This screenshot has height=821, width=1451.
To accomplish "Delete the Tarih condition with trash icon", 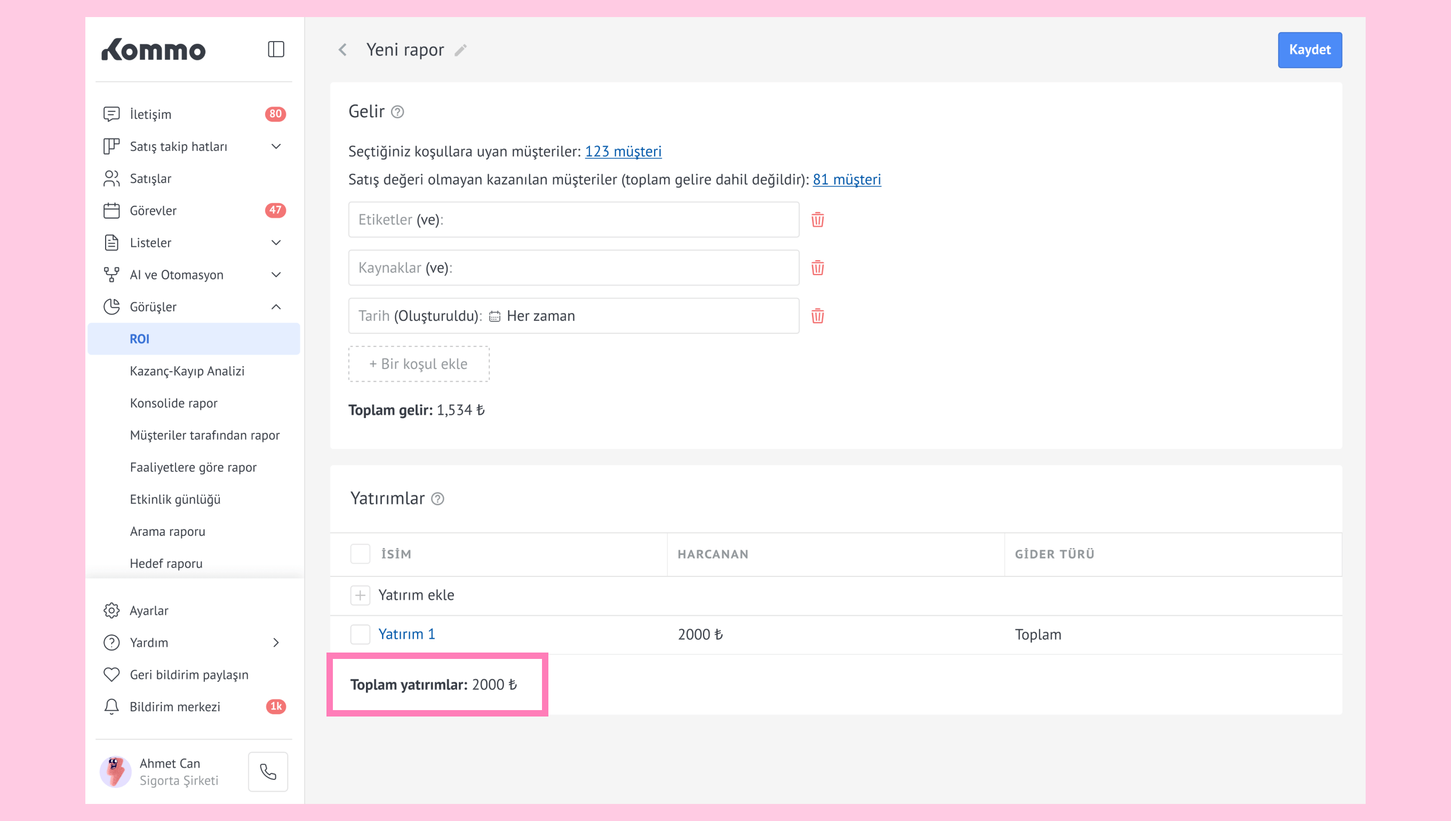I will point(817,316).
